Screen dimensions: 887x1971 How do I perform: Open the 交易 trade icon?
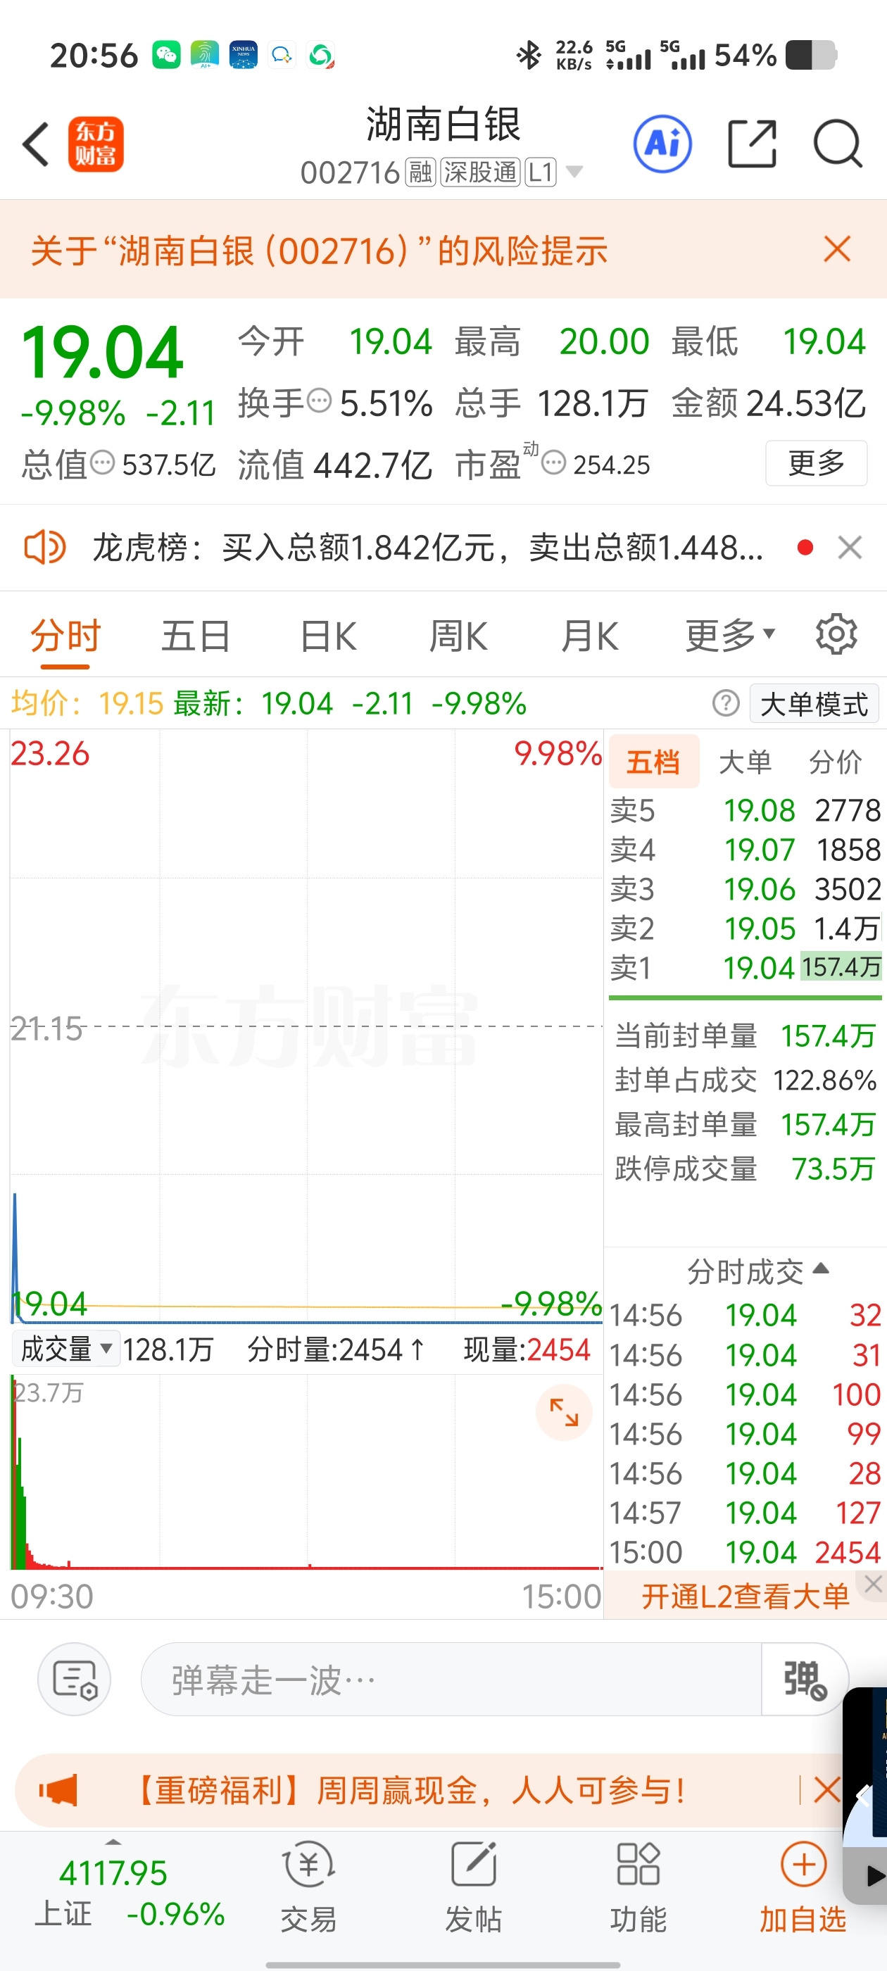308,1887
